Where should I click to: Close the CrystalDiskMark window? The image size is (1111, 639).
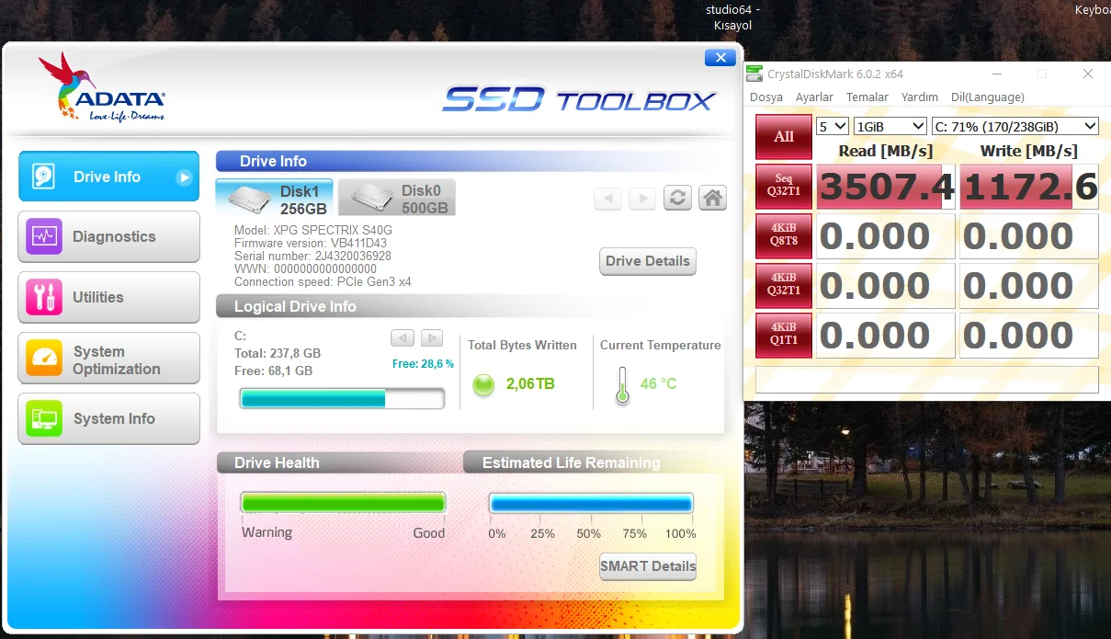(1088, 74)
